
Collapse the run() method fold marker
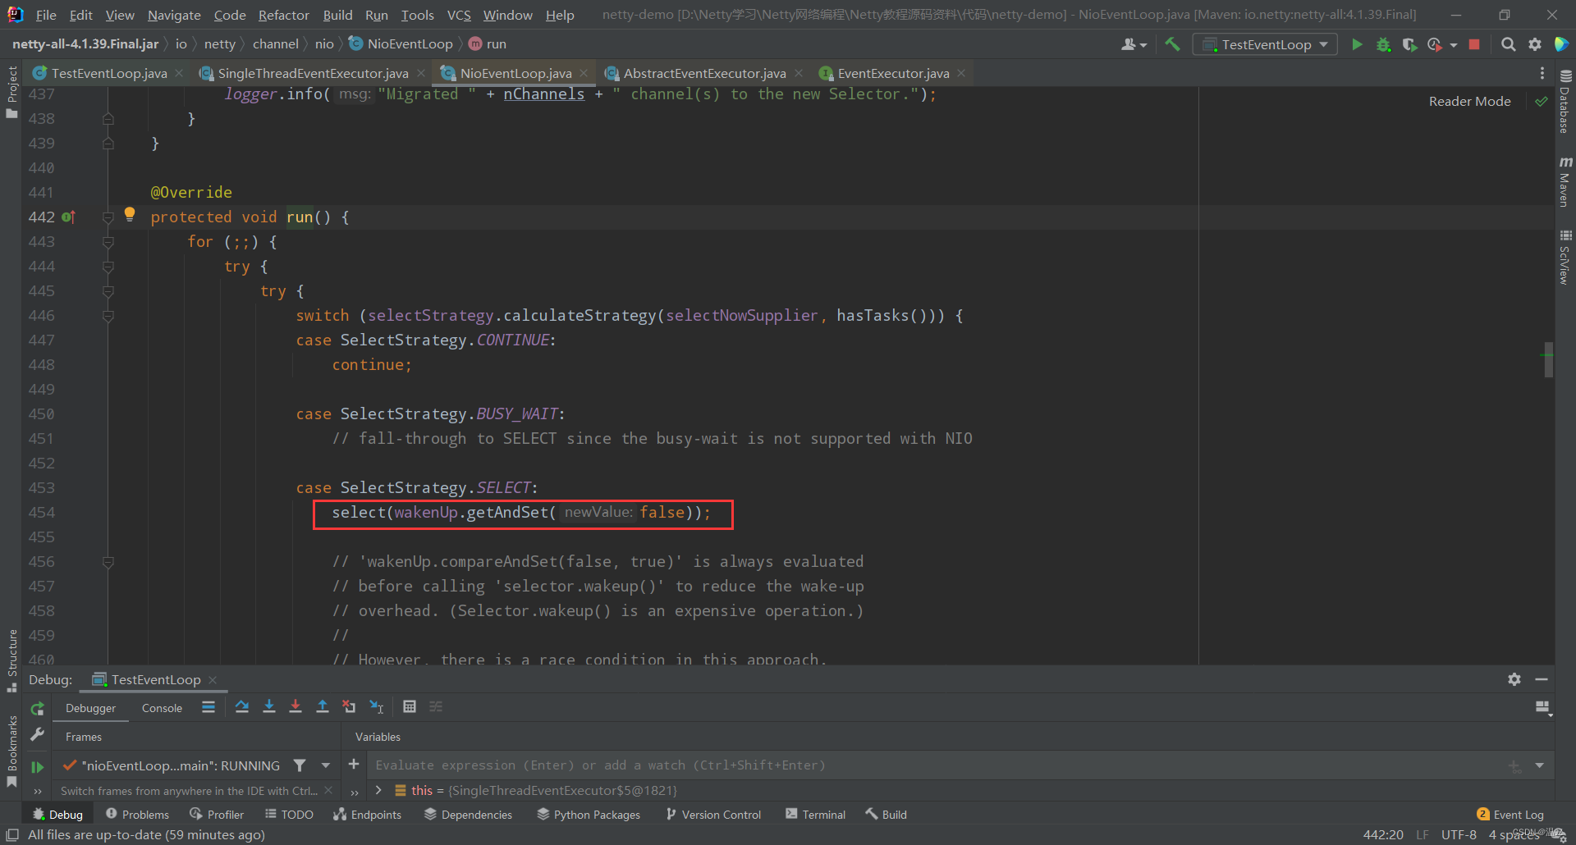[108, 217]
